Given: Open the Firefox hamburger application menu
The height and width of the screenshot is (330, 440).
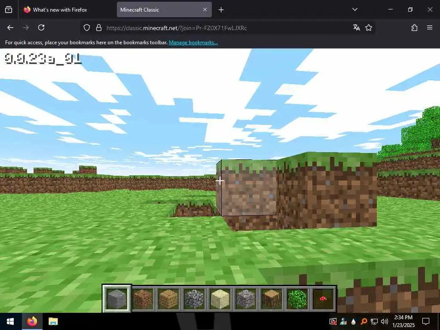Looking at the screenshot, I should point(430,27).
